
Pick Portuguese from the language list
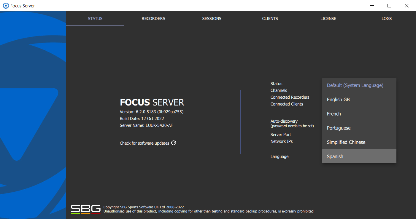[359, 128]
